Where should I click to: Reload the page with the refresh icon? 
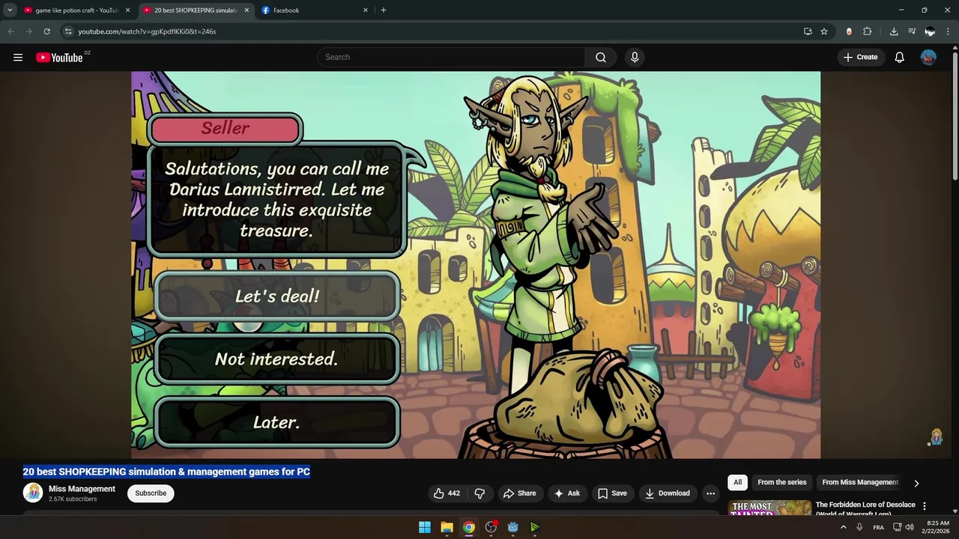click(46, 31)
